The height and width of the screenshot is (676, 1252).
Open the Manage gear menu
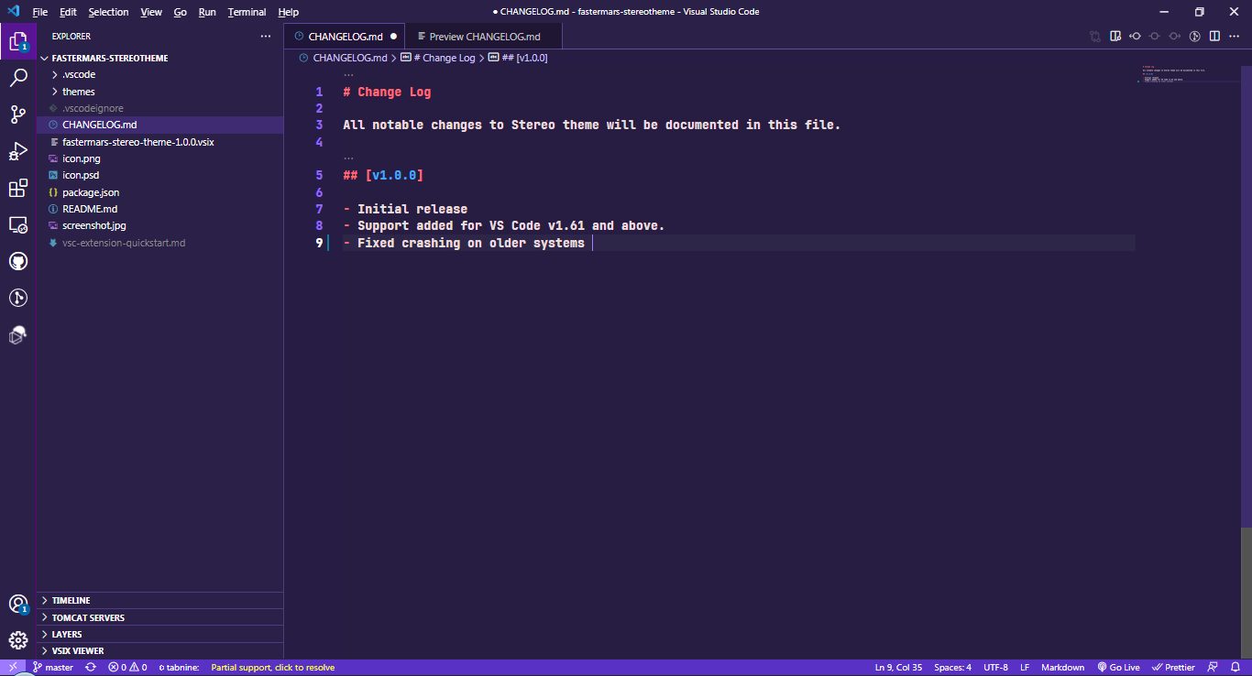[18, 639]
